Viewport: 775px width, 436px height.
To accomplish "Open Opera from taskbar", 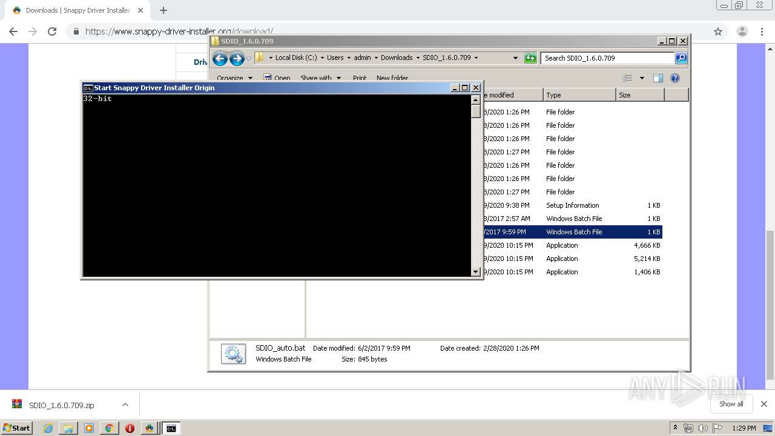I will pyautogui.click(x=130, y=428).
